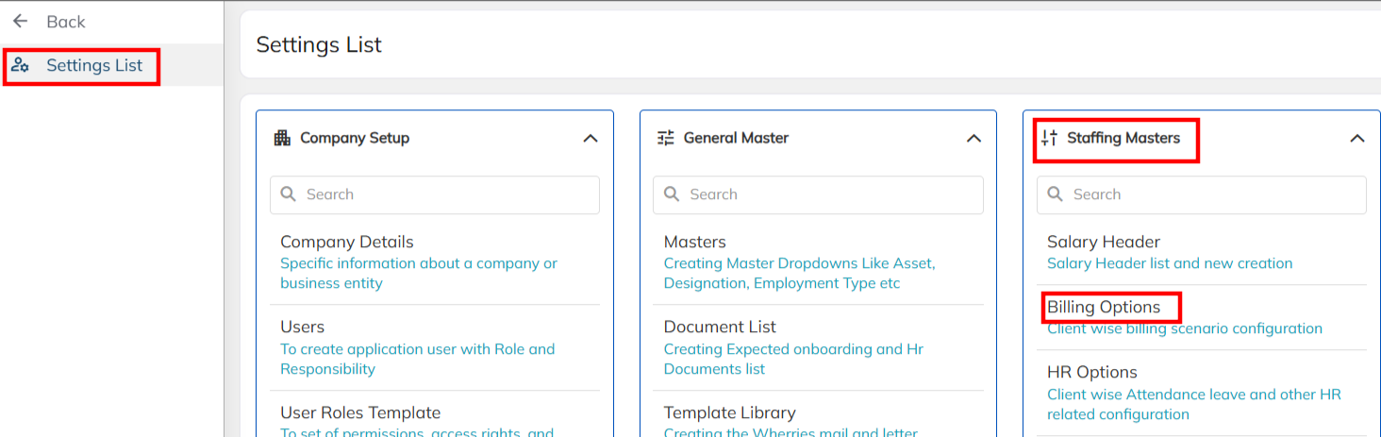Click the Company Setup search magnifier icon
This screenshot has width=1381, height=437.
click(x=289, y=194)
